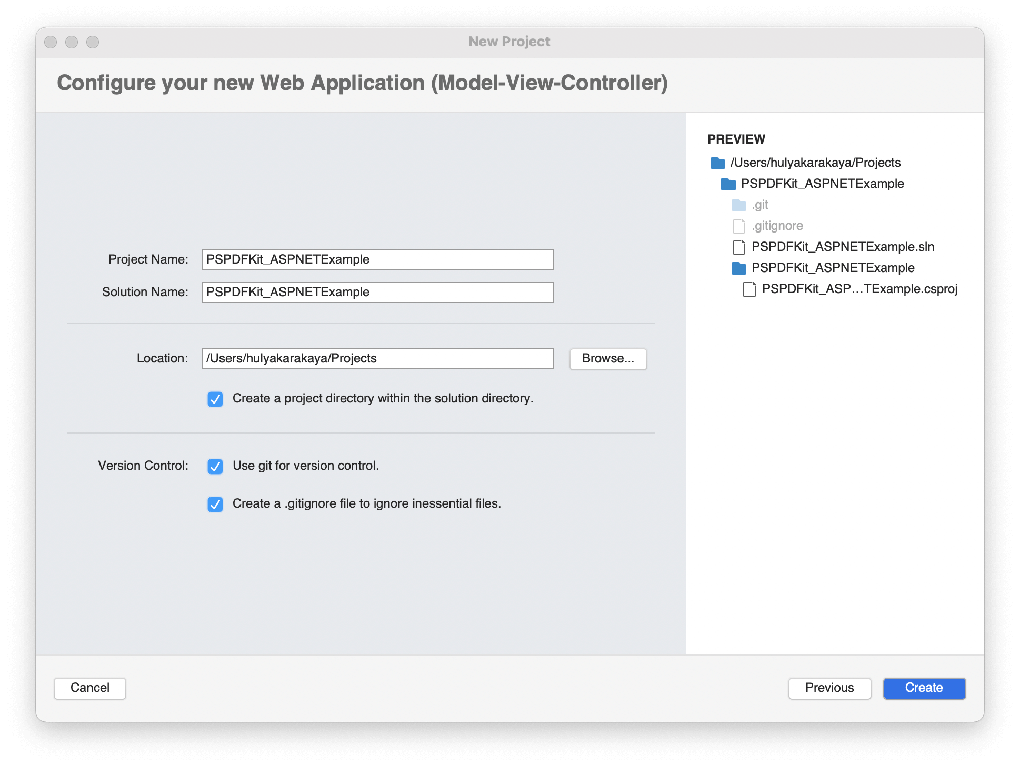Viewport: 1020px width, 766px height.
Task: Click the 'Location:' label
Action: 163,359
